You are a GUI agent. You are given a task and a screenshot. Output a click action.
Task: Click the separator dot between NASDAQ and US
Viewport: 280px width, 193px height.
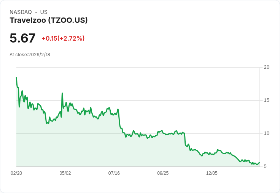tap(36, 12)
